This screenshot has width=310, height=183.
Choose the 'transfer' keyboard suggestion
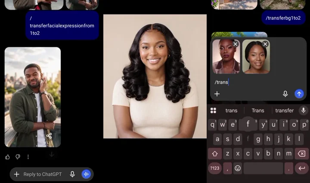284,110
